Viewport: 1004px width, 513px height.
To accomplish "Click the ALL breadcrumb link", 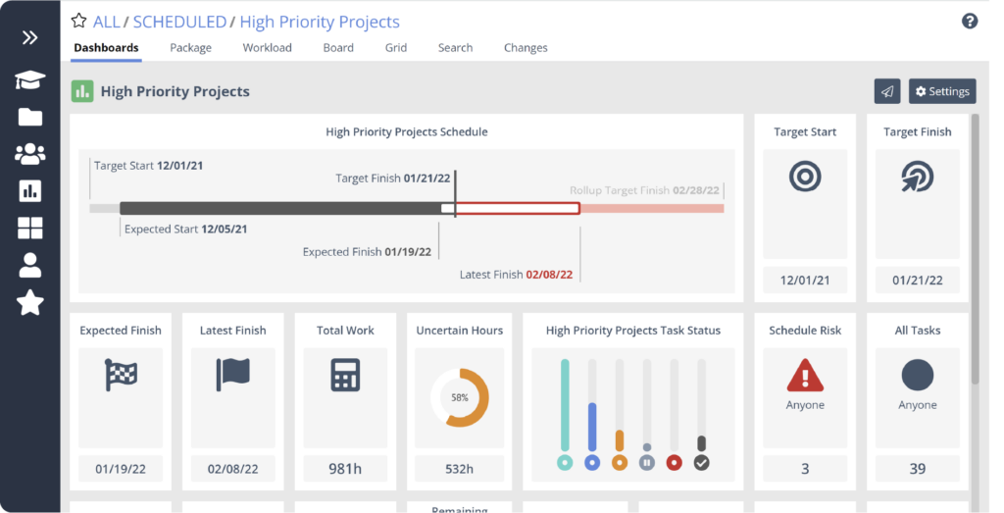I will (x=106, y=22).
